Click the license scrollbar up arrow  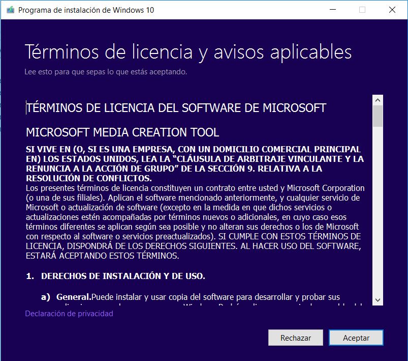pyautogui.click(x=378, y=100)
